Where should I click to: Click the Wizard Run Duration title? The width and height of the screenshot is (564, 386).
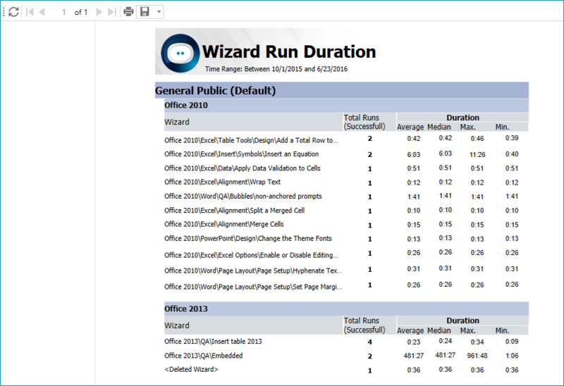point(288,51)
